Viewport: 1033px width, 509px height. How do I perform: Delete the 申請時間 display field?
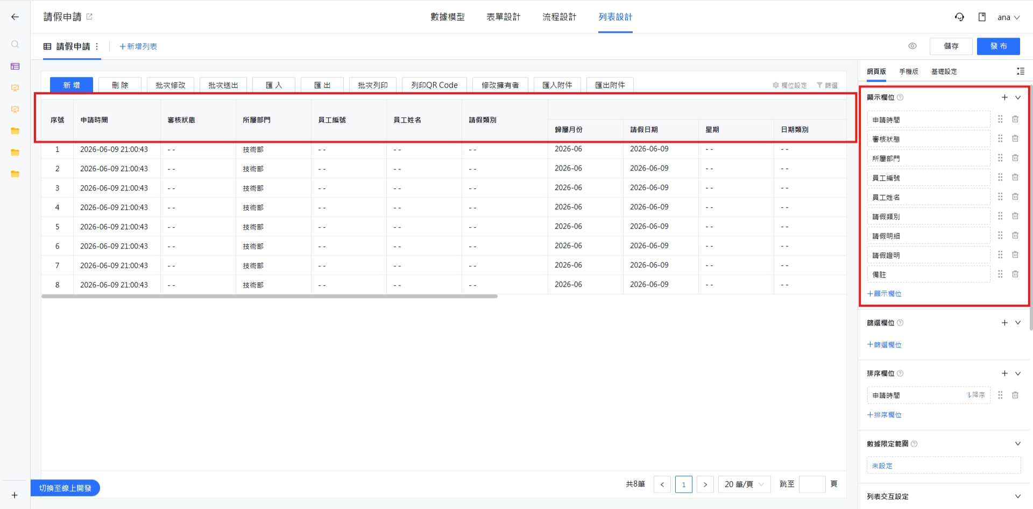pos(1015,119)
